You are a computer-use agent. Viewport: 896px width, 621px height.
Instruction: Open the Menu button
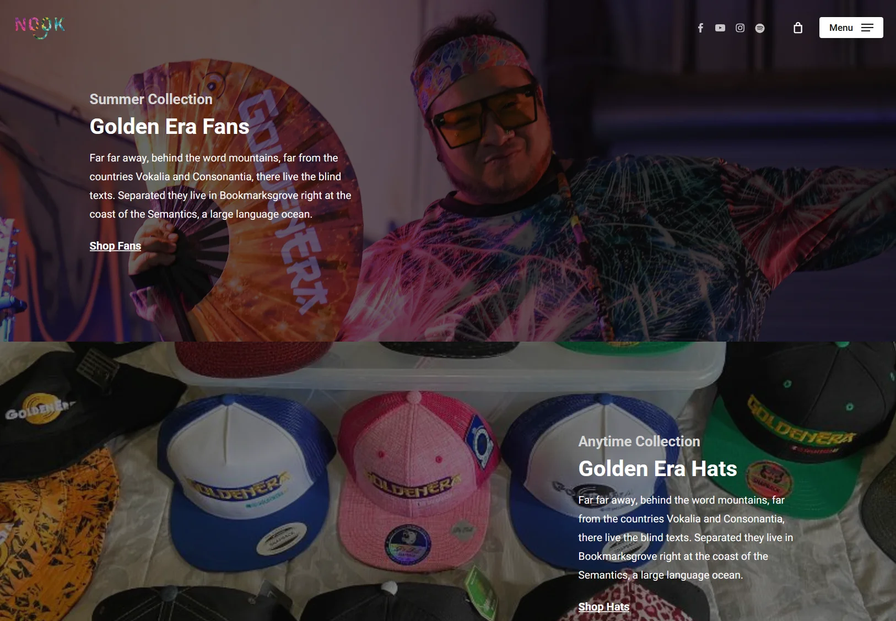point(851,28)
